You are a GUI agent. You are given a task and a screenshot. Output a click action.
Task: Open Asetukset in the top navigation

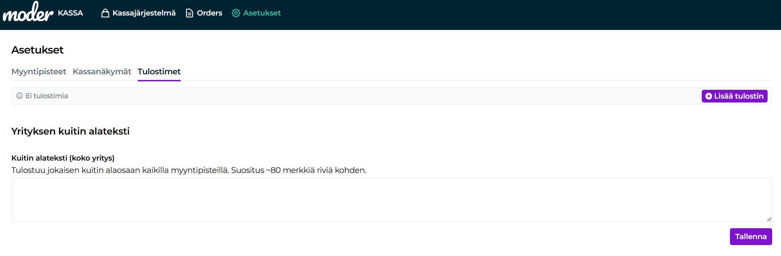point(256,13)
